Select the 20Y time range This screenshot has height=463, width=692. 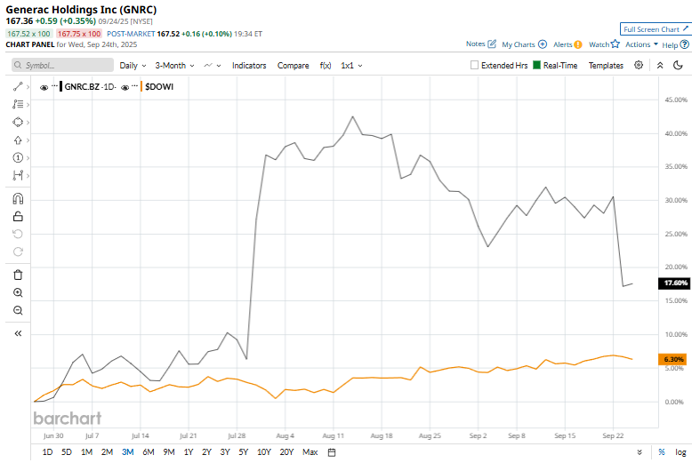pyautogui.click(x=286, y=452)
